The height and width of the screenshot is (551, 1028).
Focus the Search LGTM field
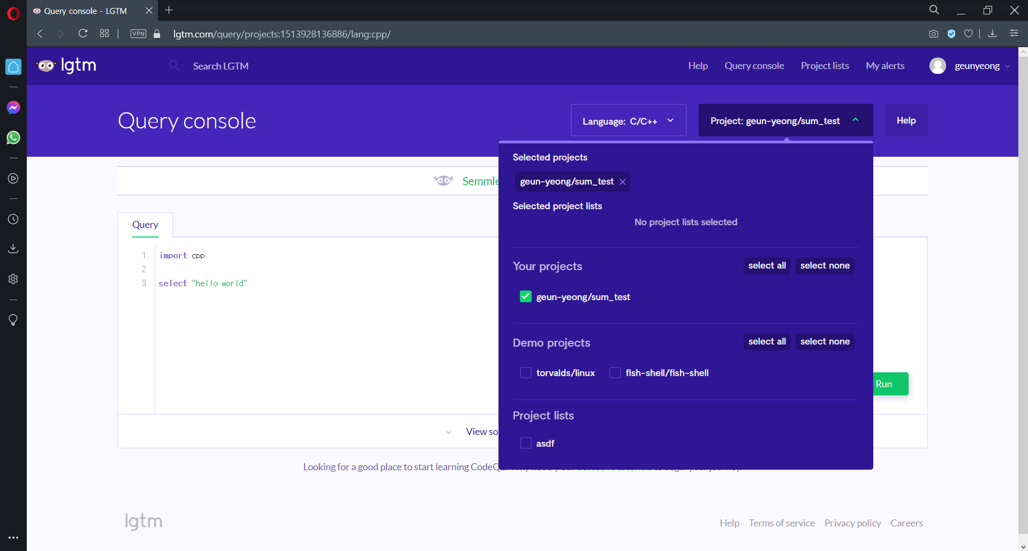click(221, 66)
